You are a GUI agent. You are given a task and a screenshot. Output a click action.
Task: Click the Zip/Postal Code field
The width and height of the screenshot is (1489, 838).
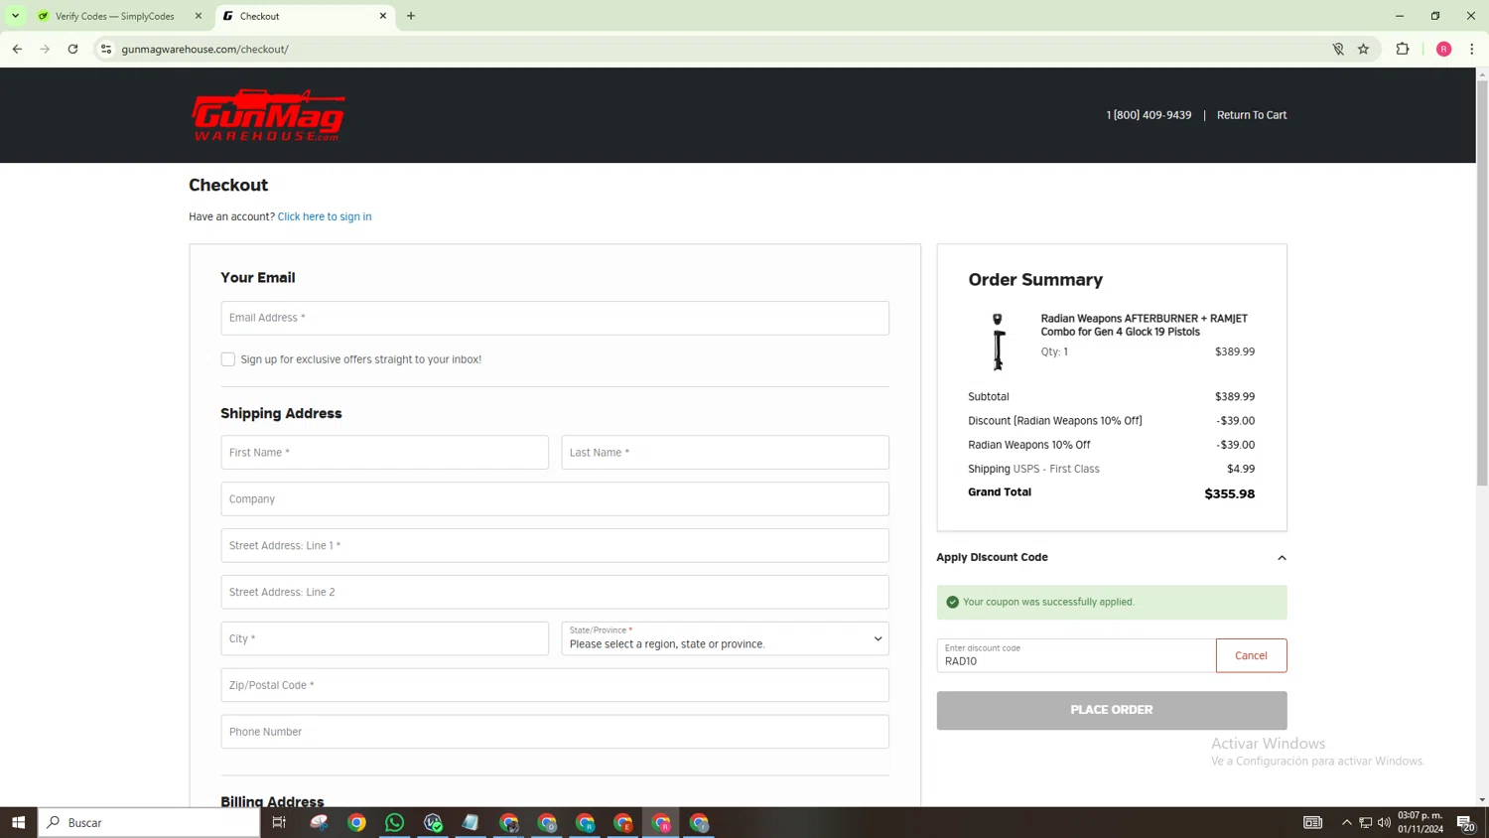point(555,685)
